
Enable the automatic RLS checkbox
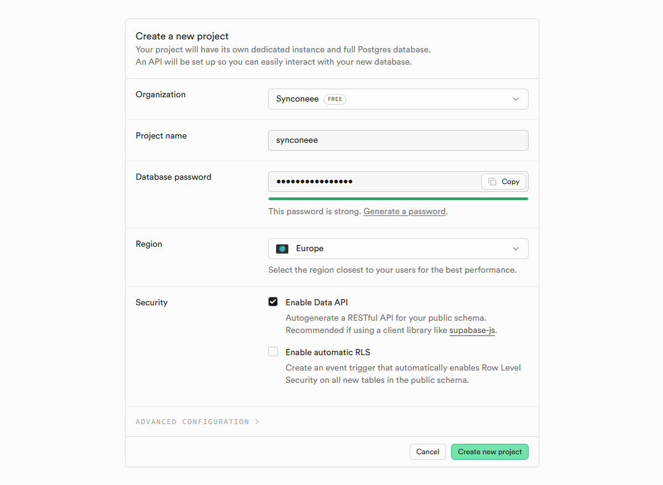(x=273, y=351)
